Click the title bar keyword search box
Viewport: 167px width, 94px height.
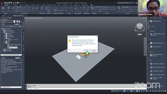[x=125, y=3]
